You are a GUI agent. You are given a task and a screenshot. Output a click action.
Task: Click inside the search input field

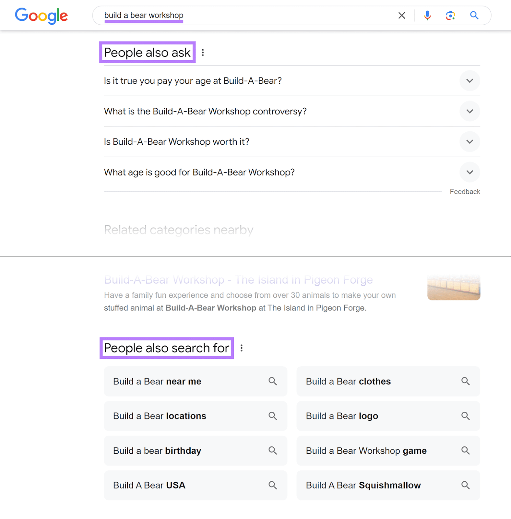227,15
